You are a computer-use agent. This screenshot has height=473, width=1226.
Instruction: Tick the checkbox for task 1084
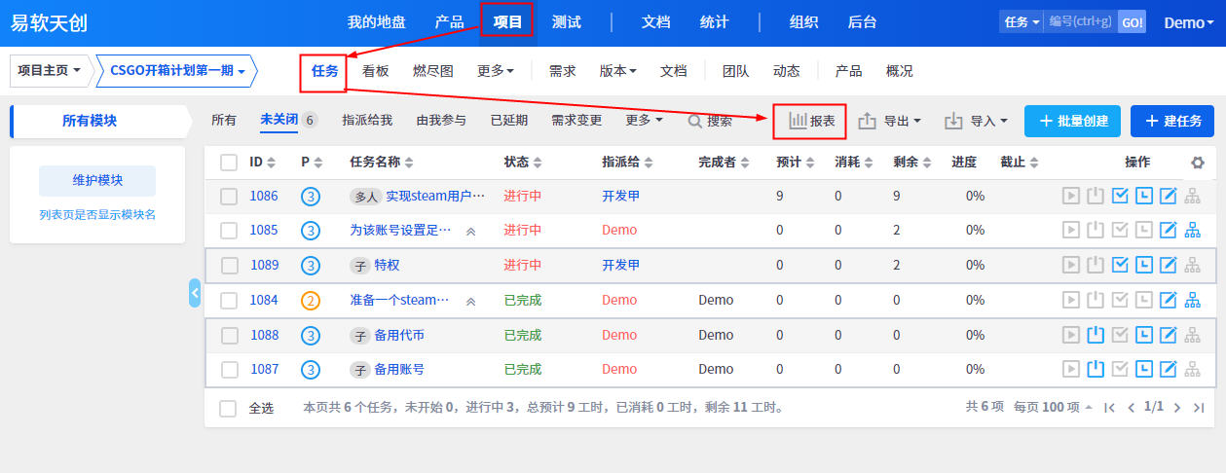pyautogui.click(x=229, y=300)
